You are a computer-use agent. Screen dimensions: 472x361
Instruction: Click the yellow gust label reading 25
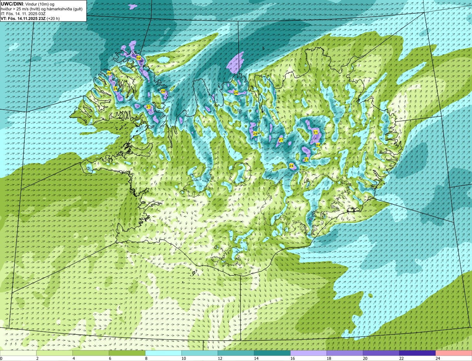[306, 159]
